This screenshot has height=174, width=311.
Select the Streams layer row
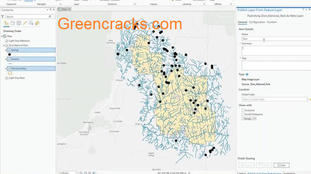tap(31, 59)
